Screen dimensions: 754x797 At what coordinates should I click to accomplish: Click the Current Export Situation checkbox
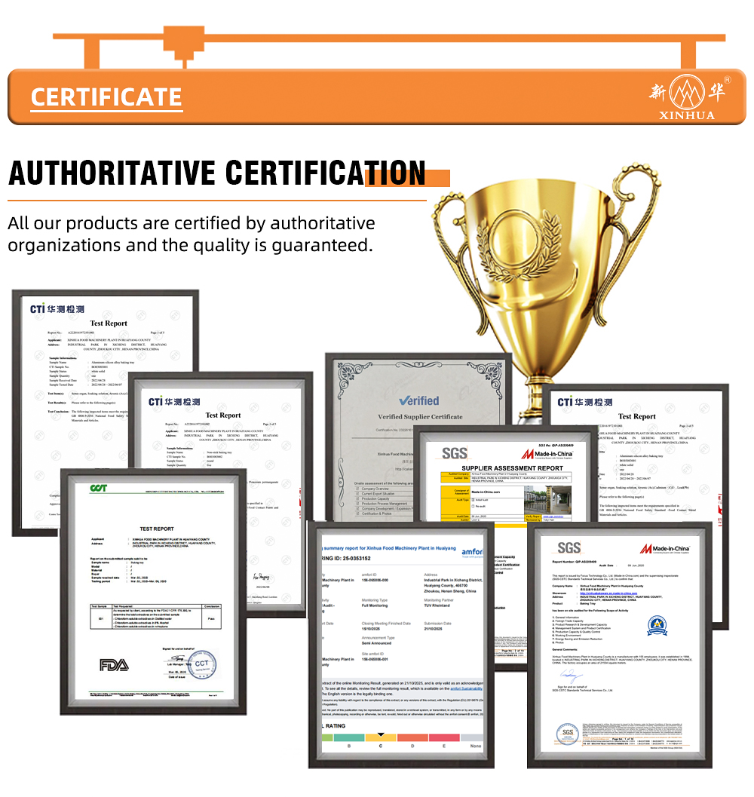tap(357, 494)
